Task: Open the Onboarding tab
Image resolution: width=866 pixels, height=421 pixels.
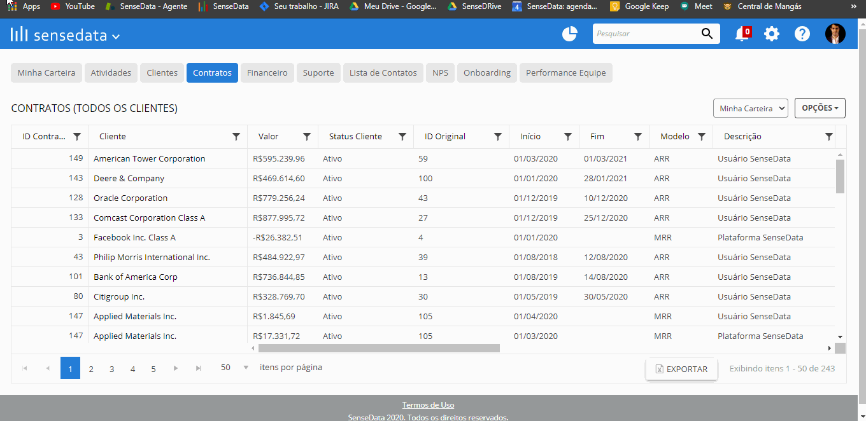Action: coord(487,72)
